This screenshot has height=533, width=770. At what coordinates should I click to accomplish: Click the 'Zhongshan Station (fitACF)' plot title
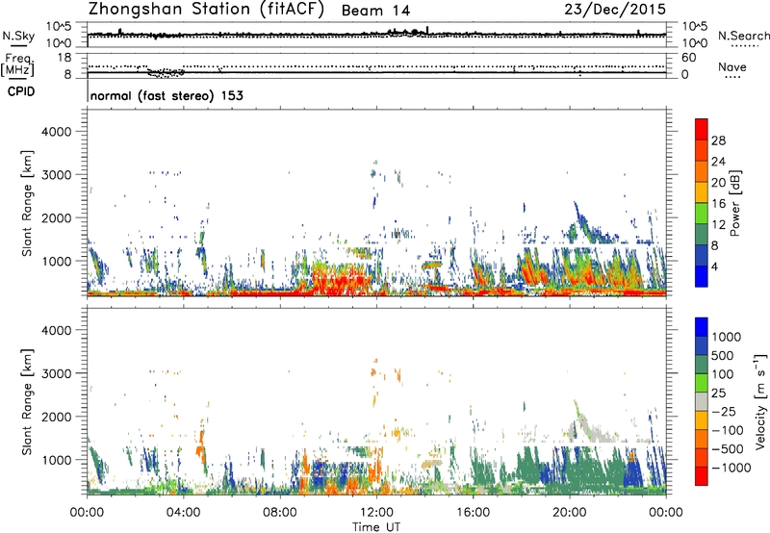[x=206, y=10]
